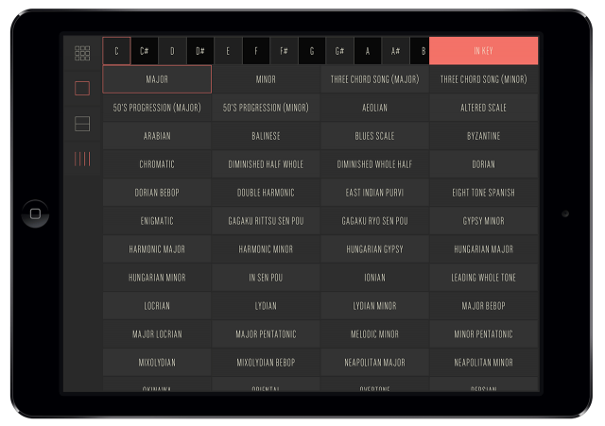Screen dimensions: 605x426
Task: Select root note F#
Action: [x=284, y=51]
